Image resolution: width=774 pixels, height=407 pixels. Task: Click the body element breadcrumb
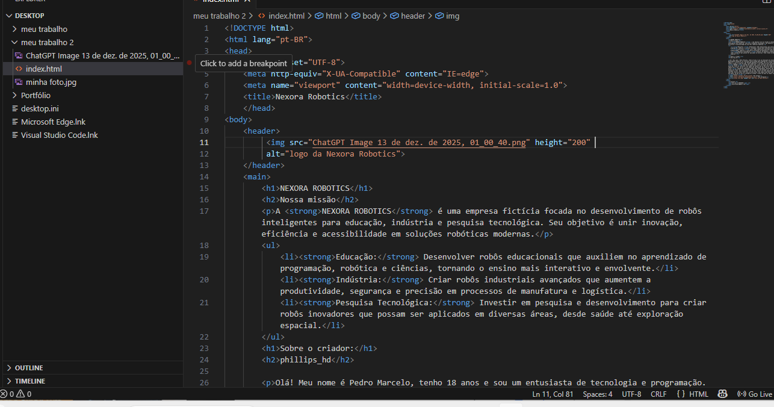click(x=366, y=16)
